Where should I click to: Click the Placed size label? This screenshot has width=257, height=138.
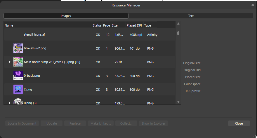[x=193, y=77]
